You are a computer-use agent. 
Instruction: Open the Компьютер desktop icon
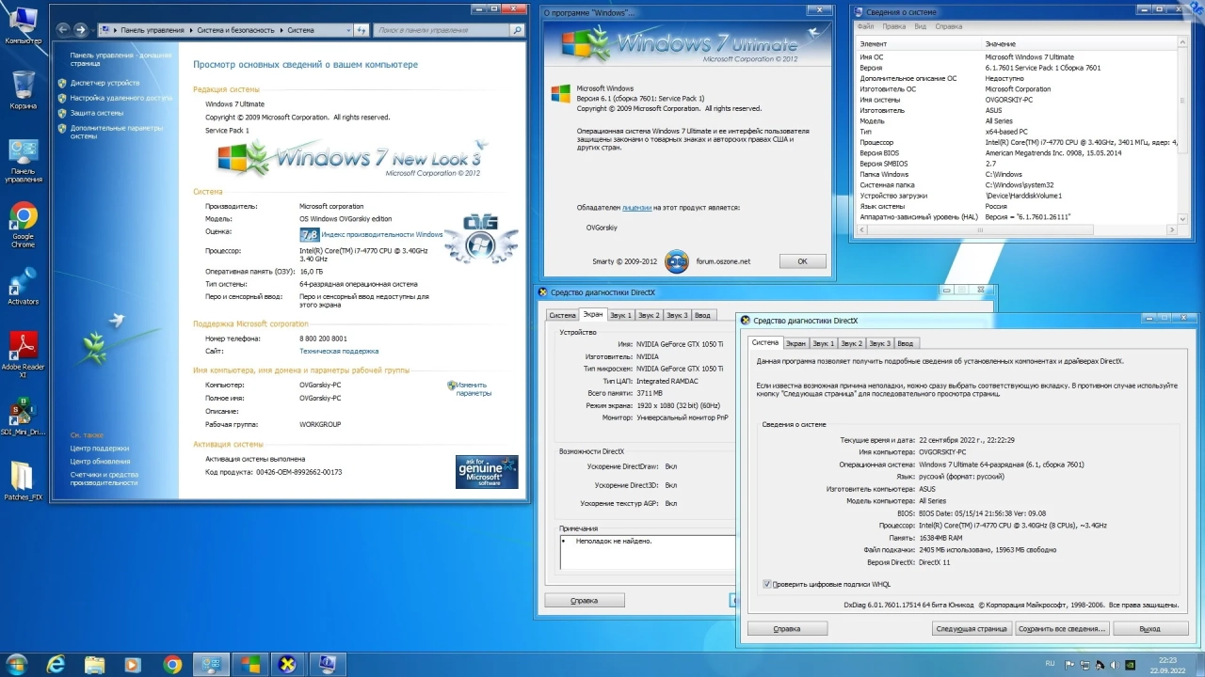(x=23, y=24)
